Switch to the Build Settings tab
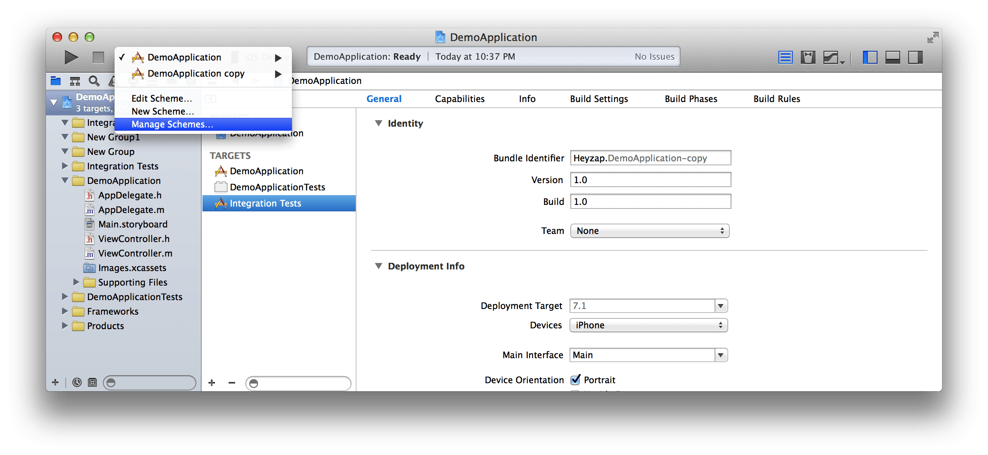 pyautogui.click(x=599, y=99)
